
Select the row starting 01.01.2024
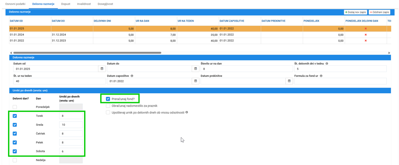pyautogui.click(x=198, y=35)
